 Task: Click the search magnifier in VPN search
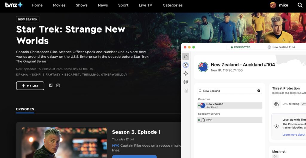(200, 91)
